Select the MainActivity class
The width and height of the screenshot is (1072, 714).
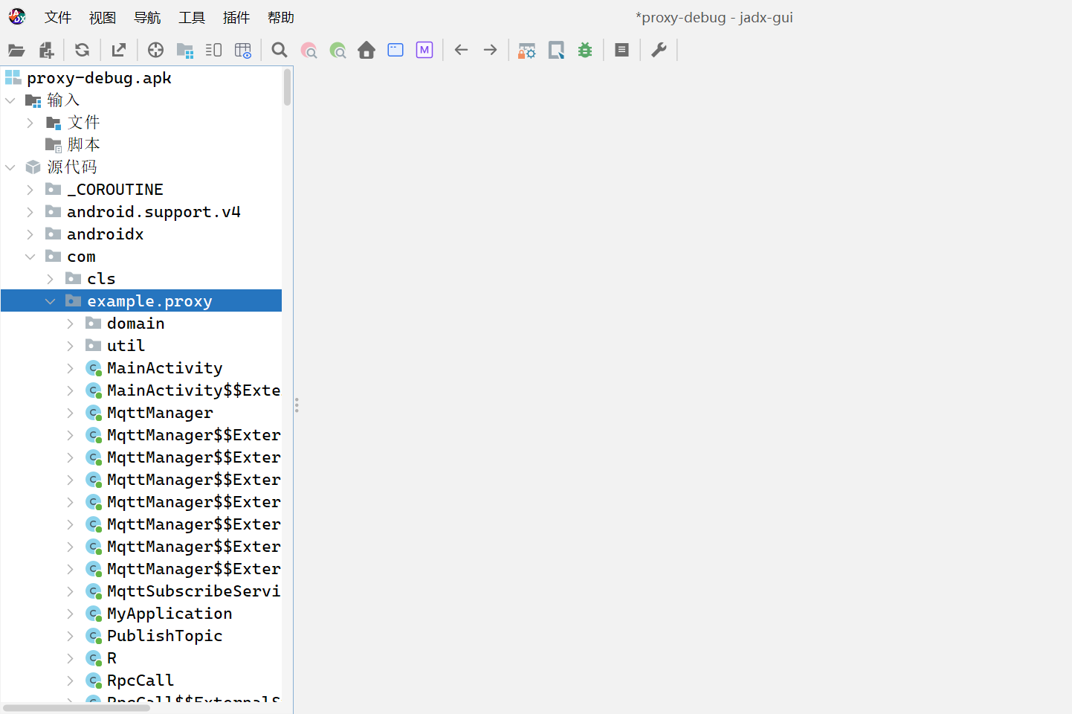pos(164,368)
